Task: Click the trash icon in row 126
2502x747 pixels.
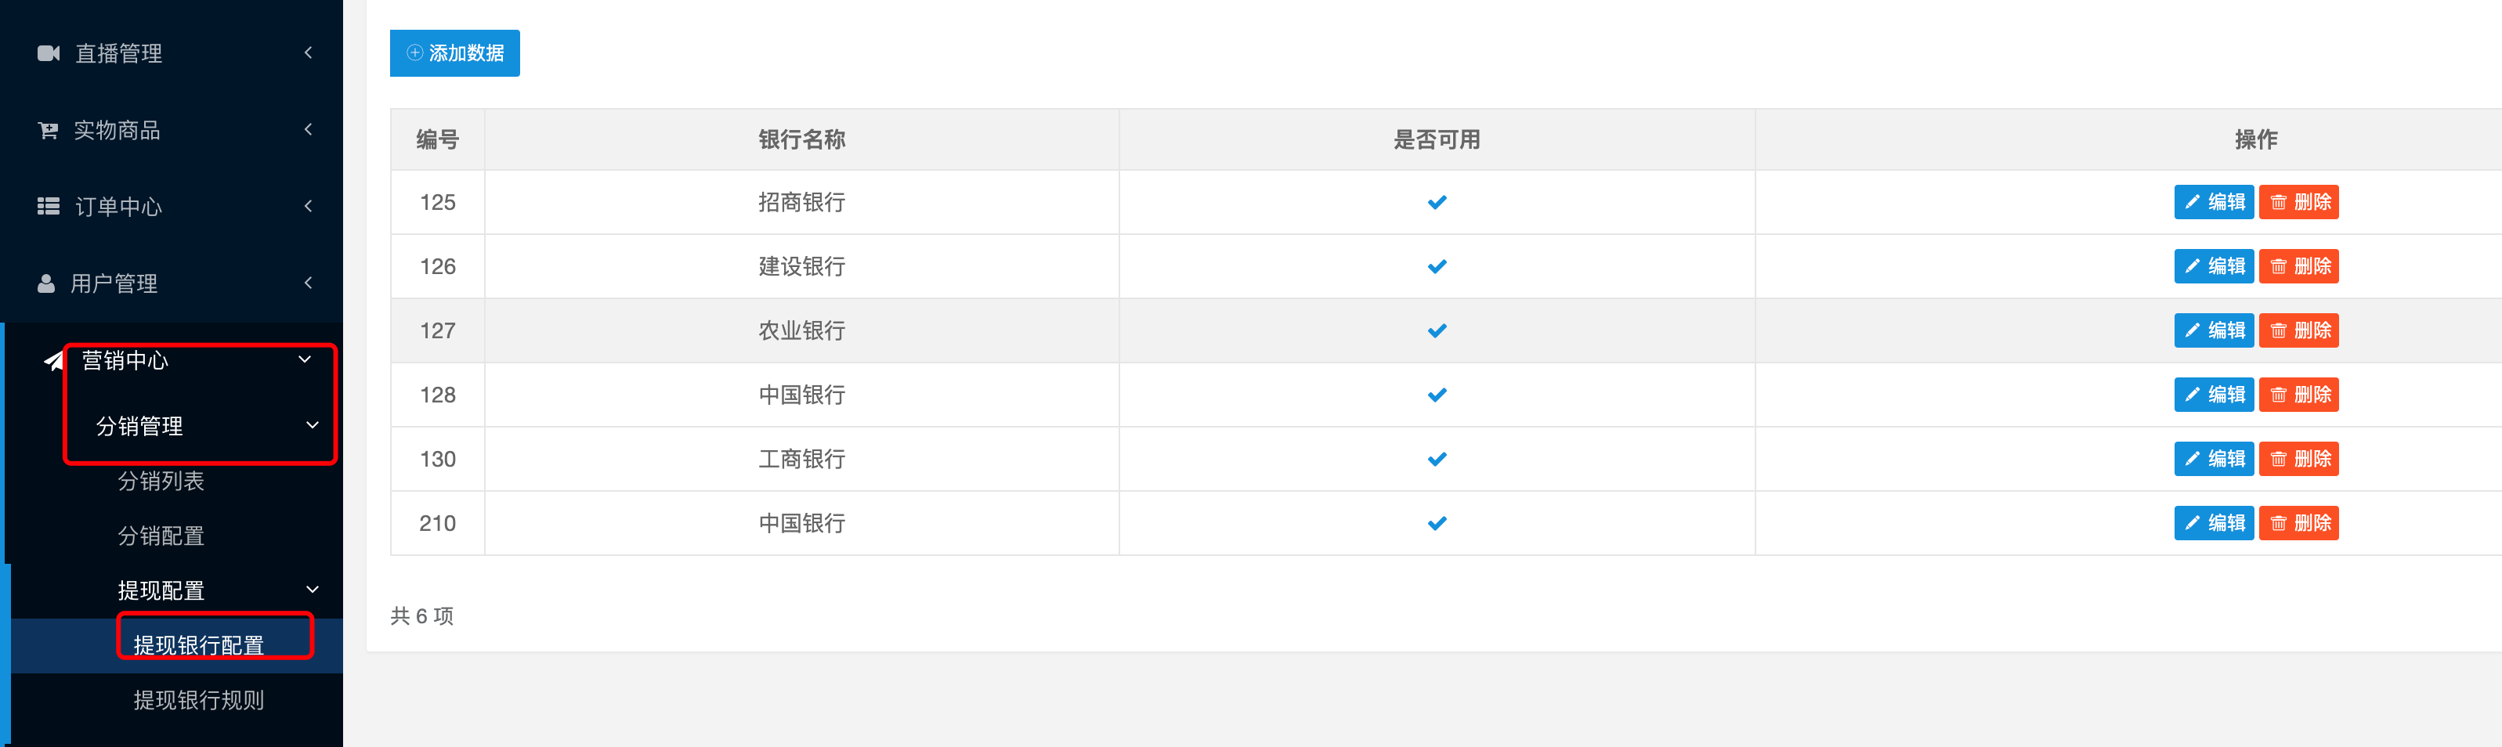Action: [2279, 266]
